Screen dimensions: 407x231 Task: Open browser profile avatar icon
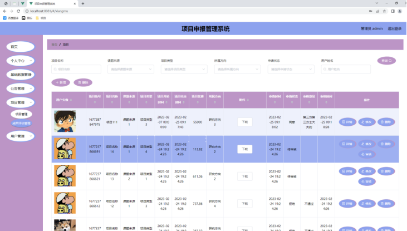pyautogui.click(x=400, y=11)
